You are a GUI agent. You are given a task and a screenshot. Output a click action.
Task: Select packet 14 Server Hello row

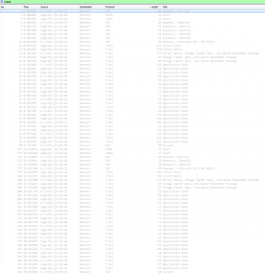click(132, 53)
